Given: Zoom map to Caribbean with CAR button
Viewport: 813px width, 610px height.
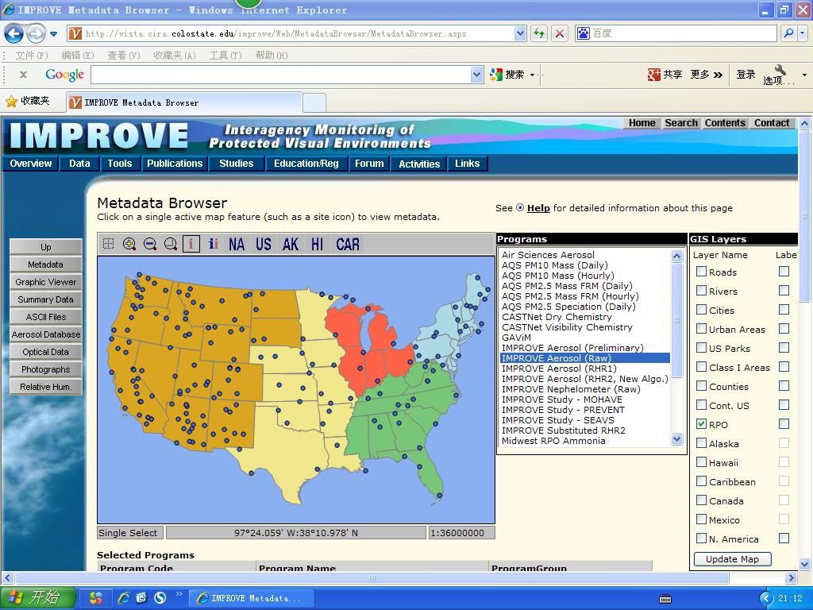Looking at the screenshot, I should tap(348, 244).
